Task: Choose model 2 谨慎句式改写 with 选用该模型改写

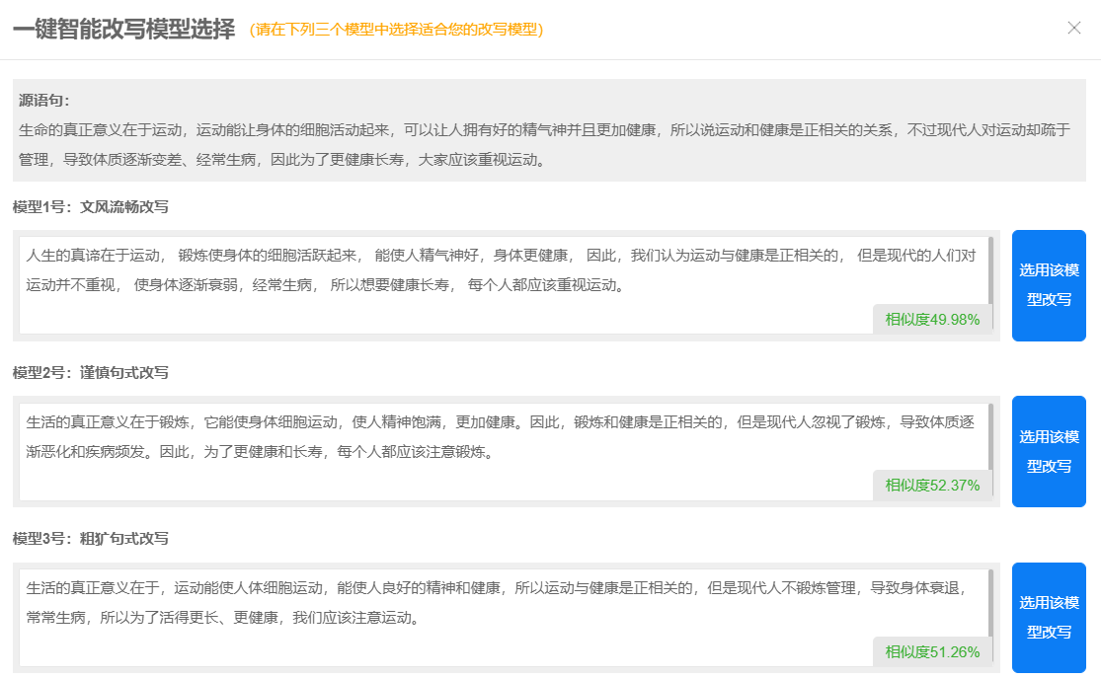Action: [x=1049, y=451]
